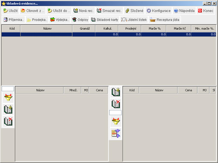Create a new recipe with Nová rec.
Image resolution: width=218 pixels, height=163 pixels.
tap(83, 11)
